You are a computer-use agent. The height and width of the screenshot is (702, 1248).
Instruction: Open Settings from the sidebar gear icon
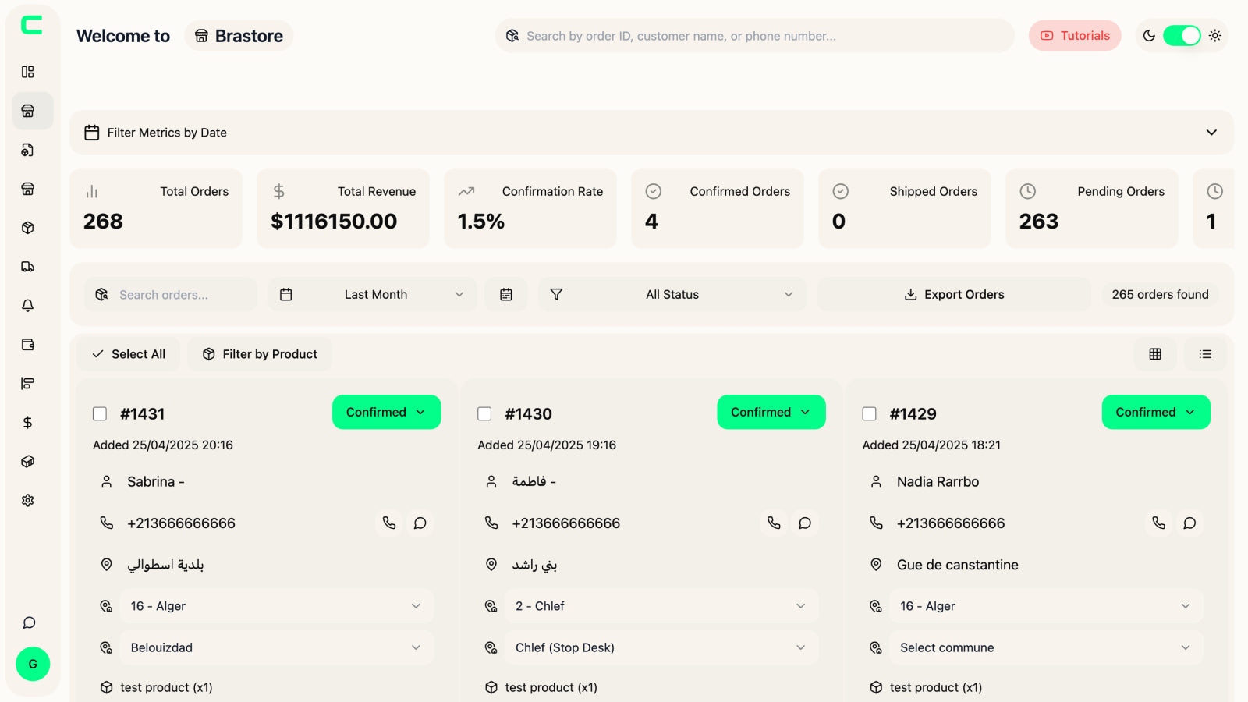pos(28,500)
